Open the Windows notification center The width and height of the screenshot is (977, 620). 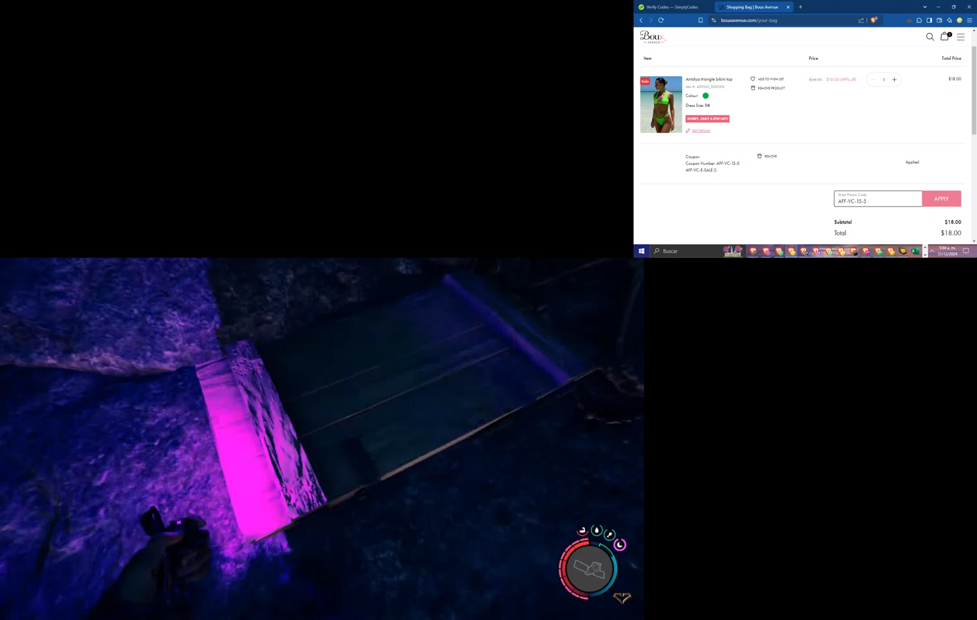pyautogui.click(x=966, y=251)
